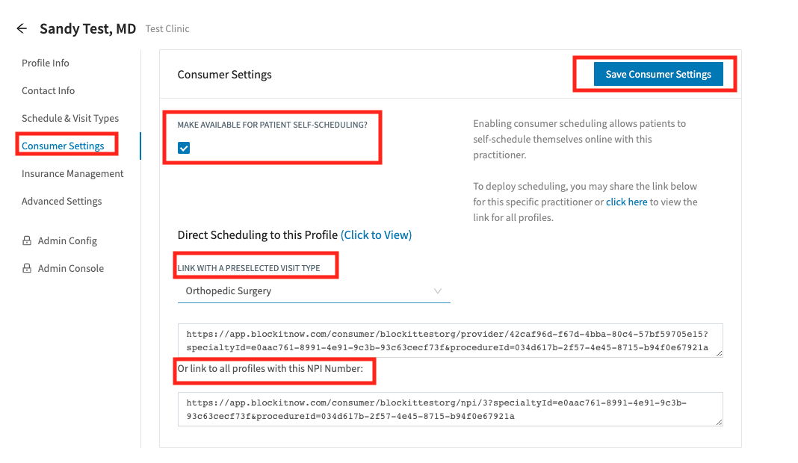Image resolution: width=798 pixels, height=463 pixels.
Task: Click inside the provider scheduling URL text box
Action: [451, 341]
